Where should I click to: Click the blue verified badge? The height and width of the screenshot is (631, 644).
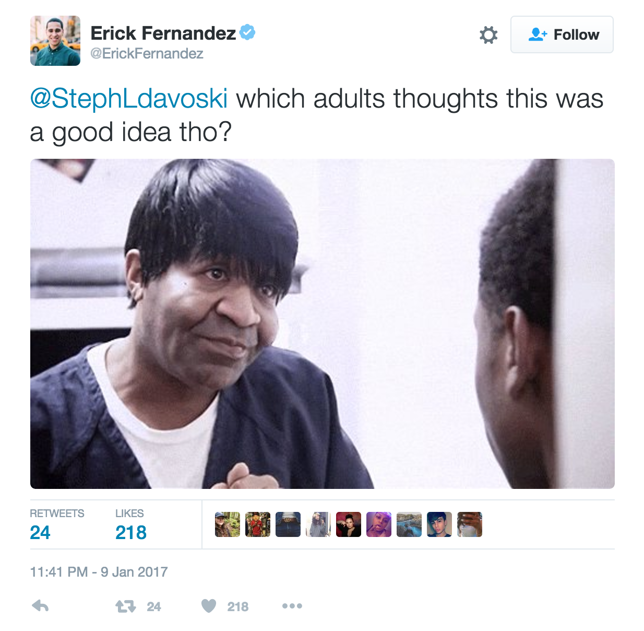pos(247,32)
